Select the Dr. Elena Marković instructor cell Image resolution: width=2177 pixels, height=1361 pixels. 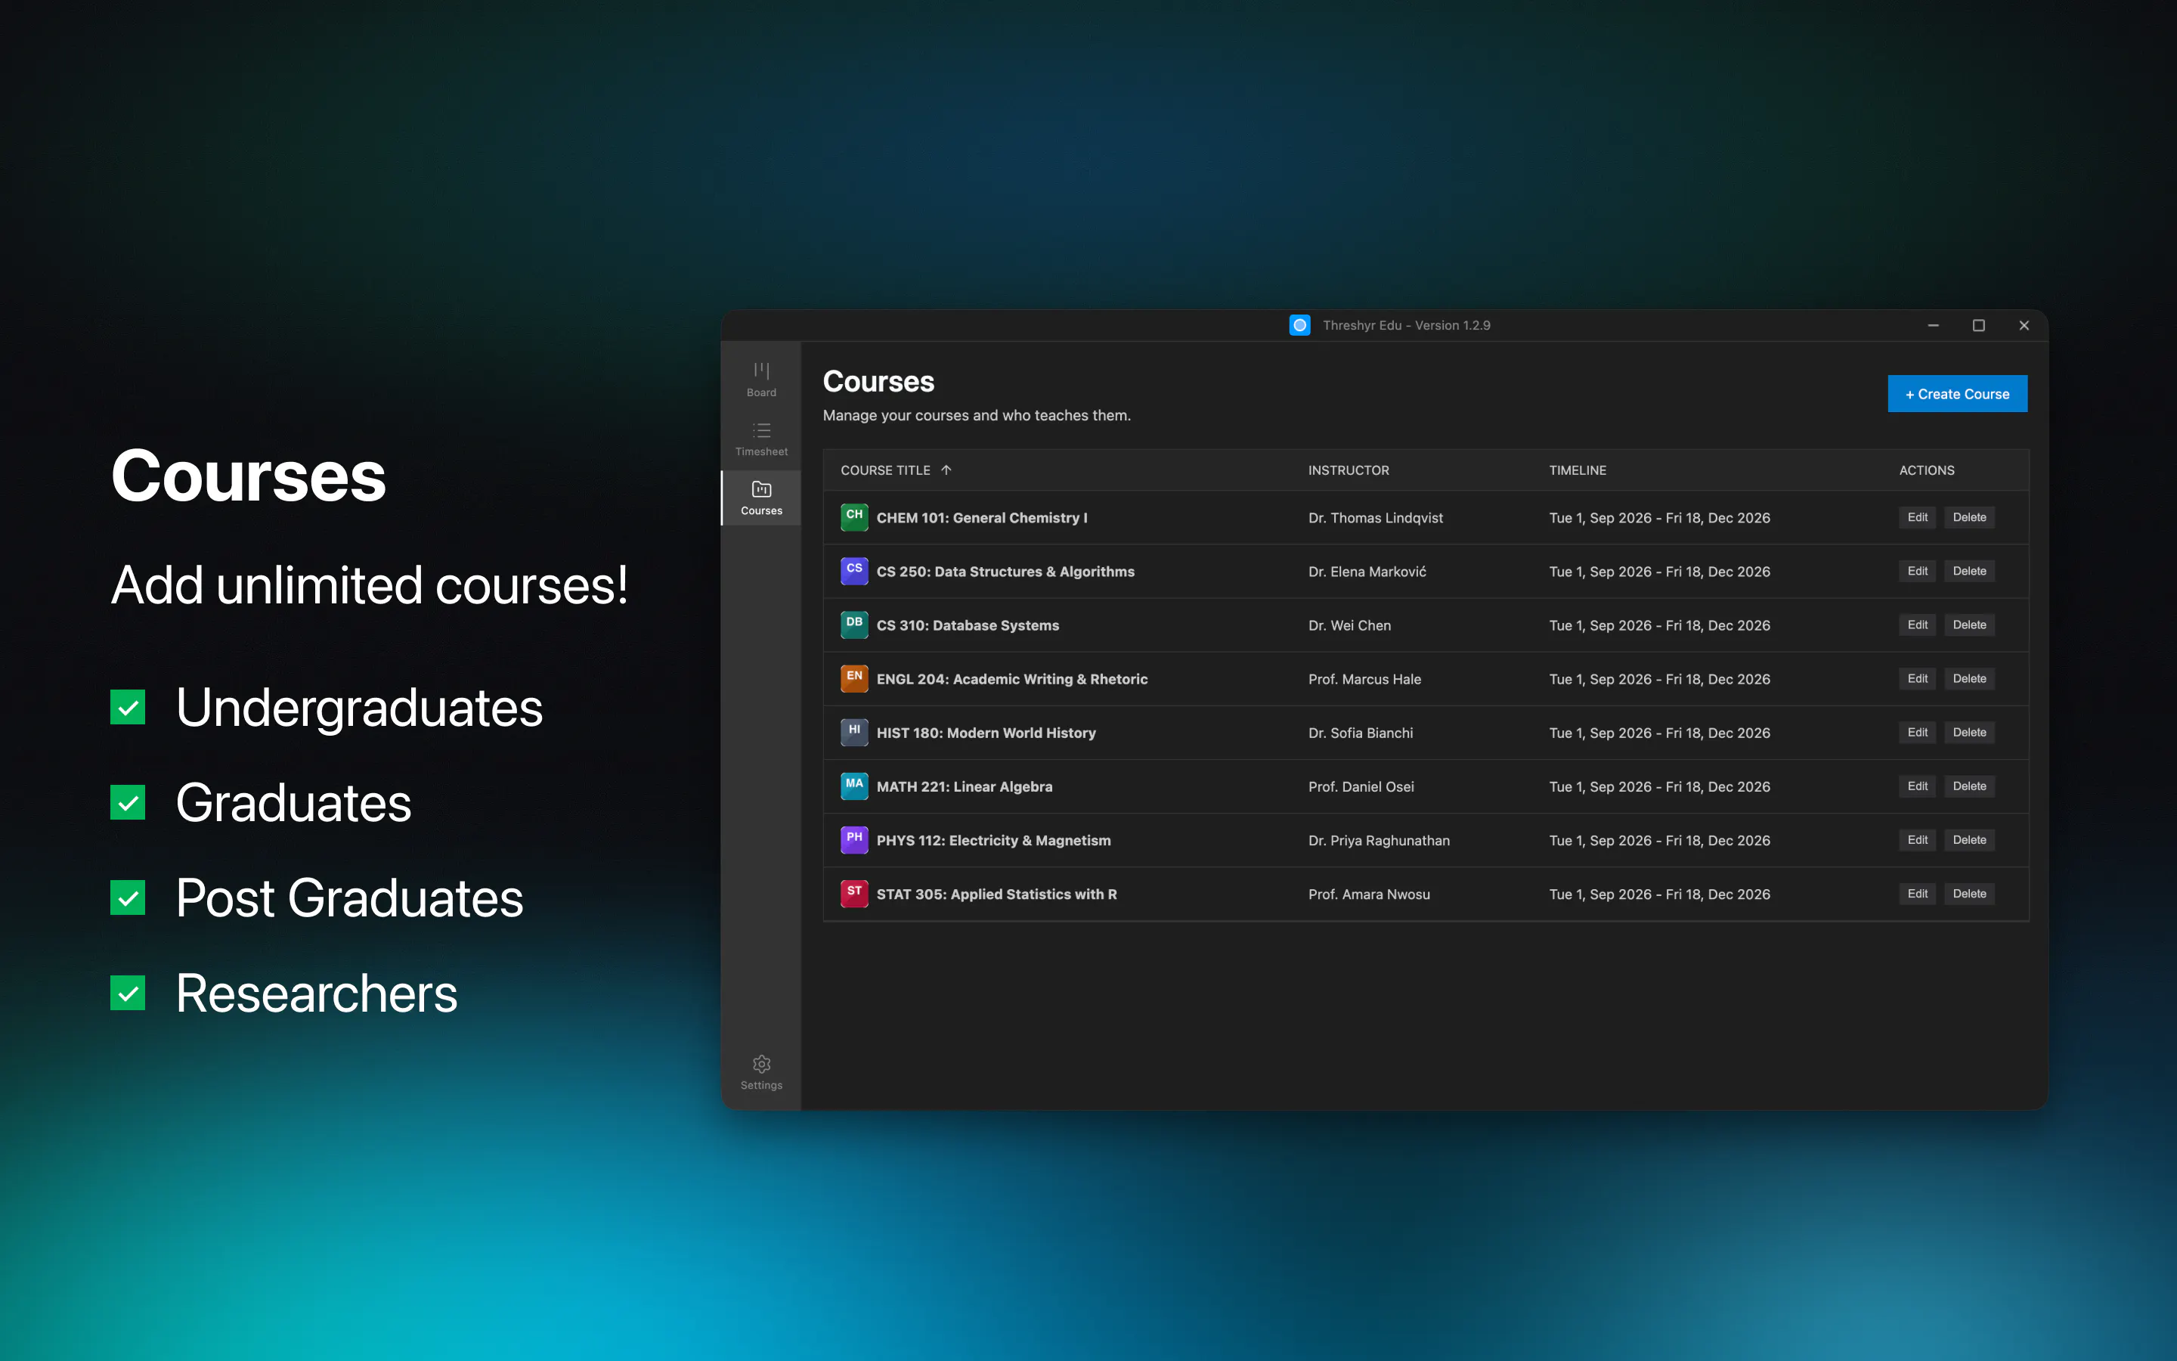pos(1367,572)
